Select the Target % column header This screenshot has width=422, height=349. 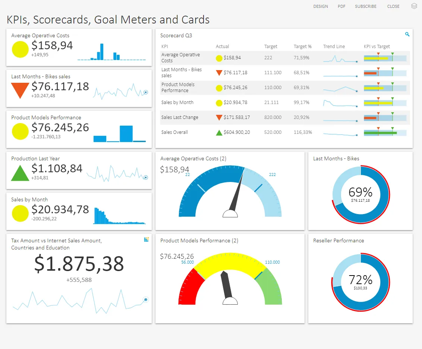click(x=302, y=47)
